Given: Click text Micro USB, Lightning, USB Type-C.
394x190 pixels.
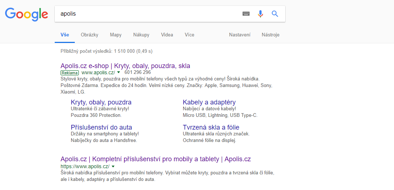Looking at the screenshot, I should point(220,115).
